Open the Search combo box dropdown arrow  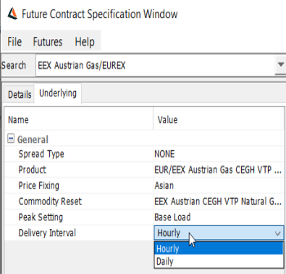(x=280, y=65)
